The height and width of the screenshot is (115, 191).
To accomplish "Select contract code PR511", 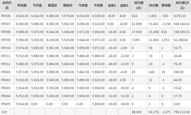I will 6,56.
